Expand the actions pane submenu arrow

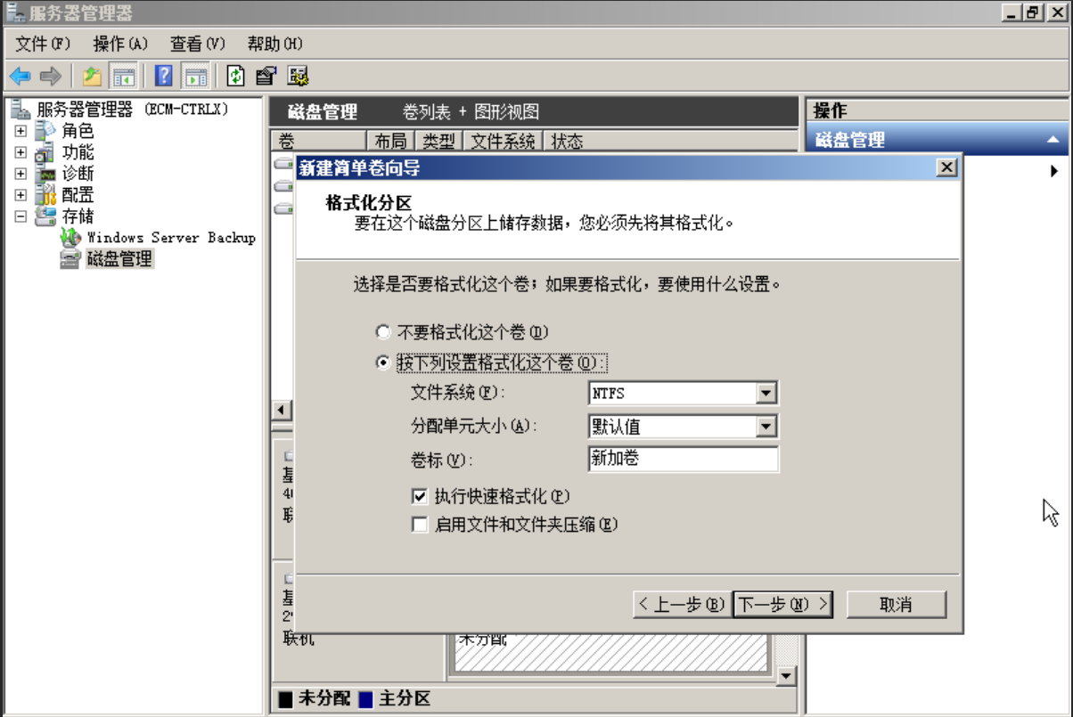(1054, 171)
